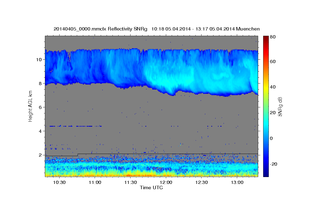319x212 pixels.
Task: Click the colorbar value -20
Action: [273, 164]
